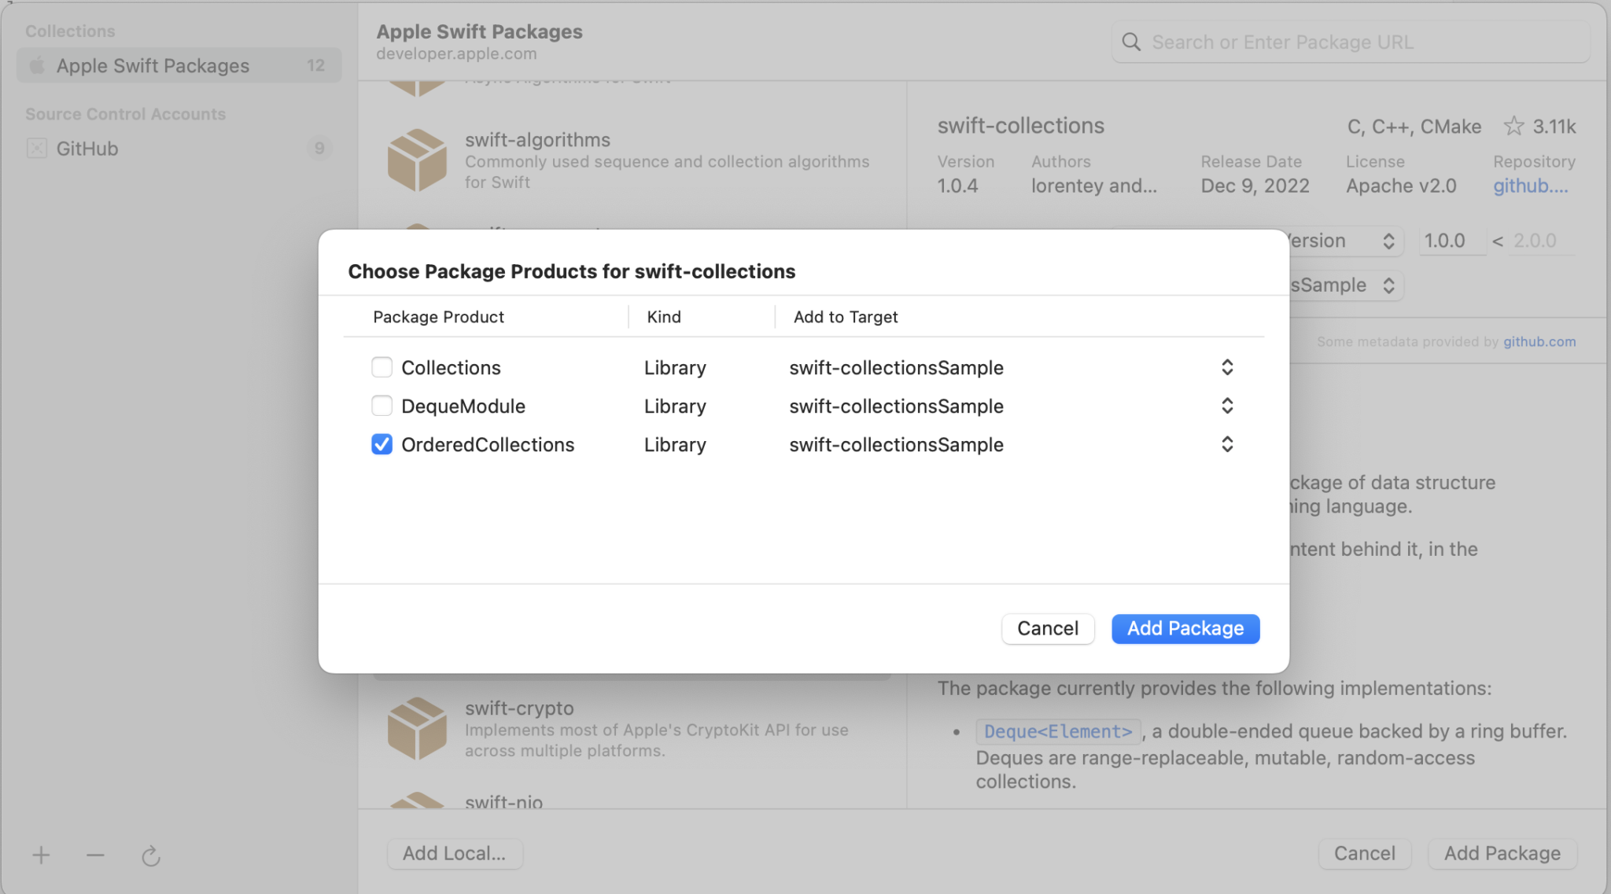Image resolution: width=1611 pixels, height=894 pixels.
Task: Enable the DequeModule checkbox
Action: click(382, 405)
